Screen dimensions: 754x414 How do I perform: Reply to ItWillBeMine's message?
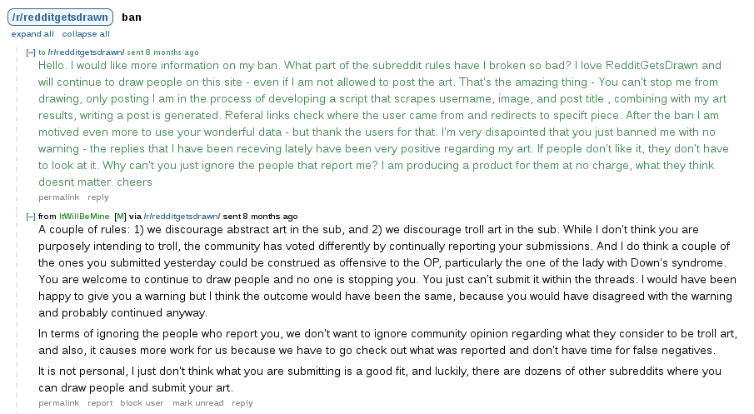coord(242,403)
